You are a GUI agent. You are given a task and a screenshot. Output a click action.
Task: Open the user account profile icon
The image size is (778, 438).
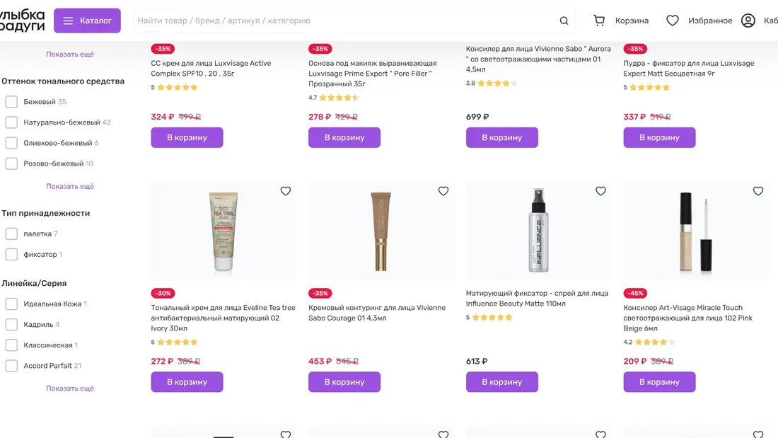748,21
